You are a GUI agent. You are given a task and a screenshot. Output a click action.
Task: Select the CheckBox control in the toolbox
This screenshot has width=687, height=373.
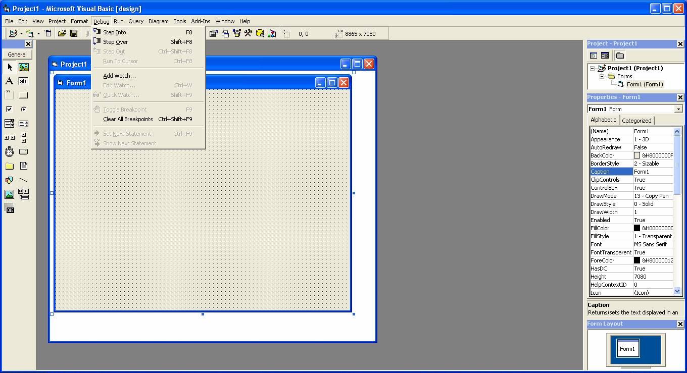click(9, 109)
